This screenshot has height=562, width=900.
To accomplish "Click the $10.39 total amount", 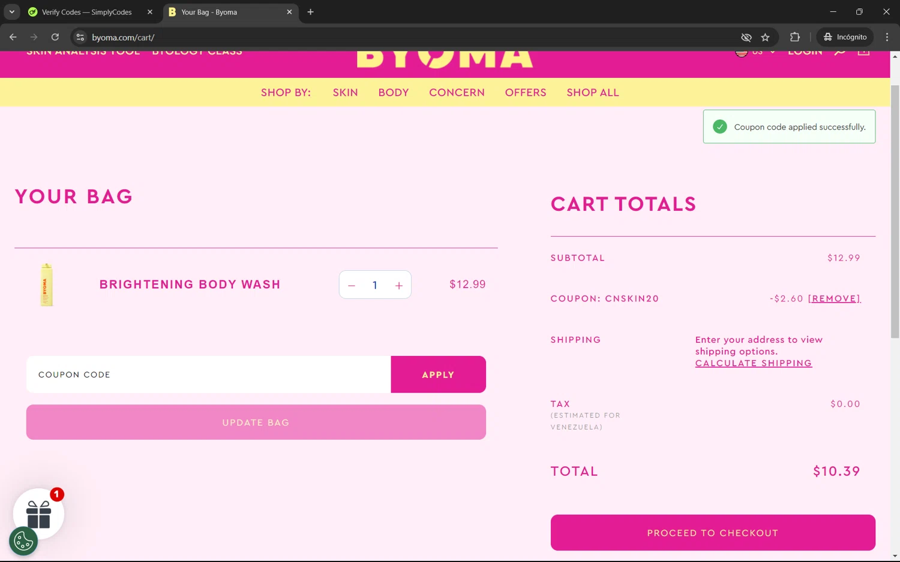I will (836, 472).
